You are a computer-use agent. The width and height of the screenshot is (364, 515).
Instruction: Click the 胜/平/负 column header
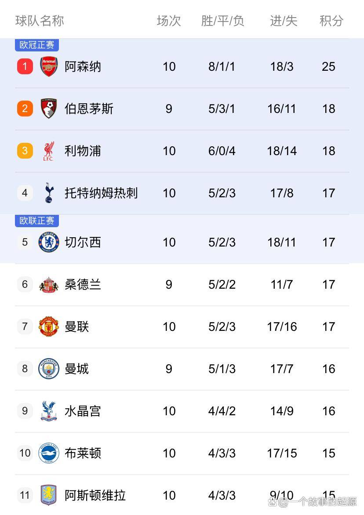pyautogui.click(x=222, y=21)
